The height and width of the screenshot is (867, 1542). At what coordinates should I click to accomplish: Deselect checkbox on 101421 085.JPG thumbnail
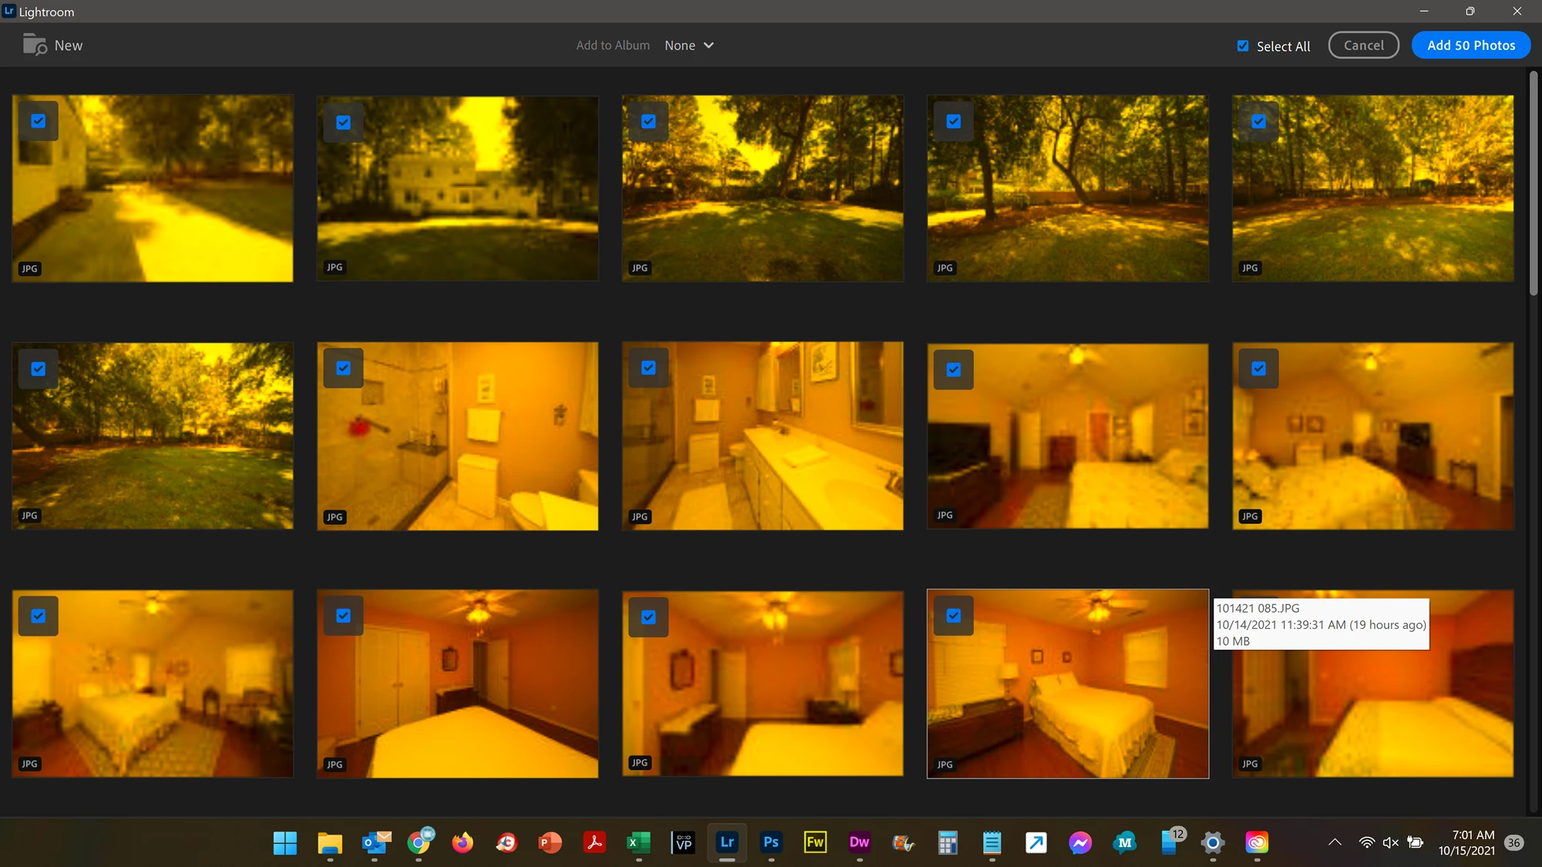(954, 616)
